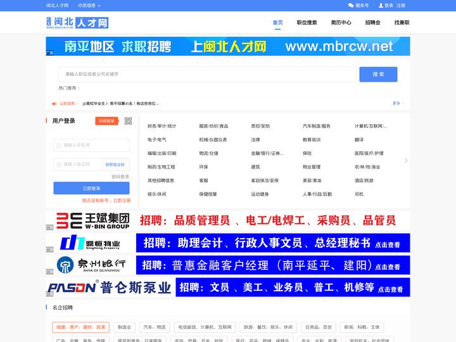Switch to 密码登录
This screenshot has width=456, height=342.
pos(120,177)
